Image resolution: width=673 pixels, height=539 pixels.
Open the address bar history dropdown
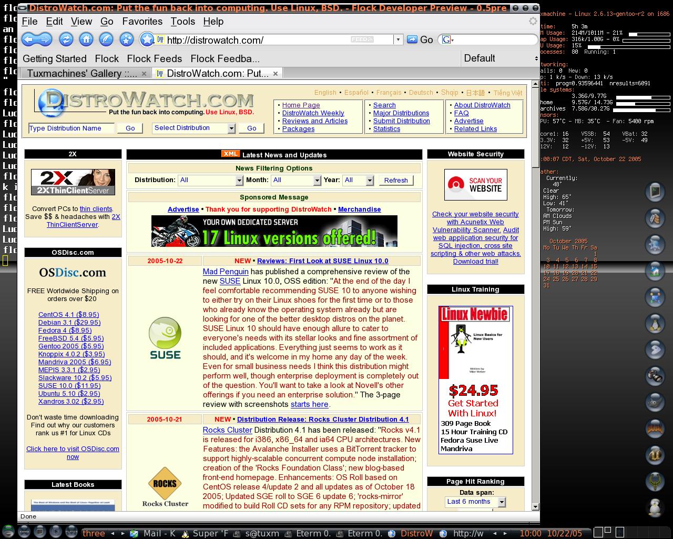(399, 39)
